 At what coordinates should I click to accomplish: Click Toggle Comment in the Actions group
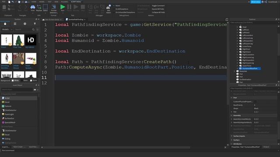[x=158, y=6]
